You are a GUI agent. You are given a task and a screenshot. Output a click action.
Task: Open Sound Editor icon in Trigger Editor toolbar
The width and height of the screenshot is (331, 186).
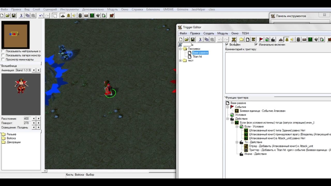[292, 40]
